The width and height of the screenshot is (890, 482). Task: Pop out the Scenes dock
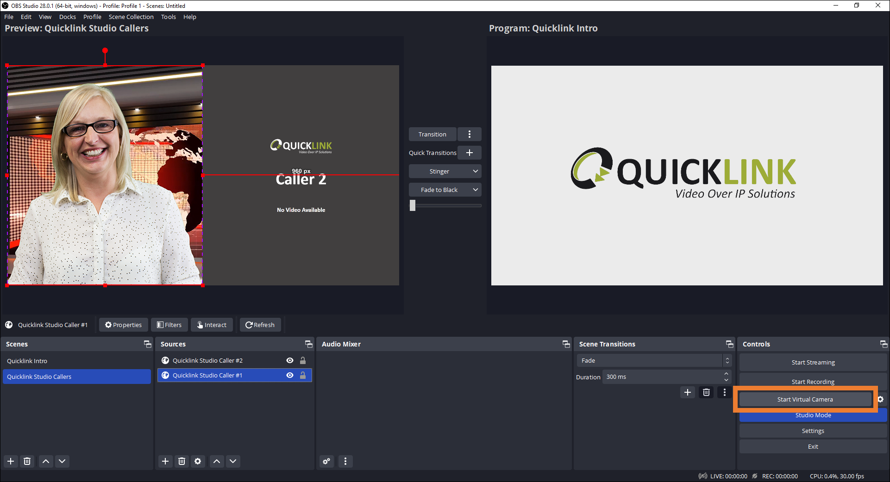coord(148,344)
